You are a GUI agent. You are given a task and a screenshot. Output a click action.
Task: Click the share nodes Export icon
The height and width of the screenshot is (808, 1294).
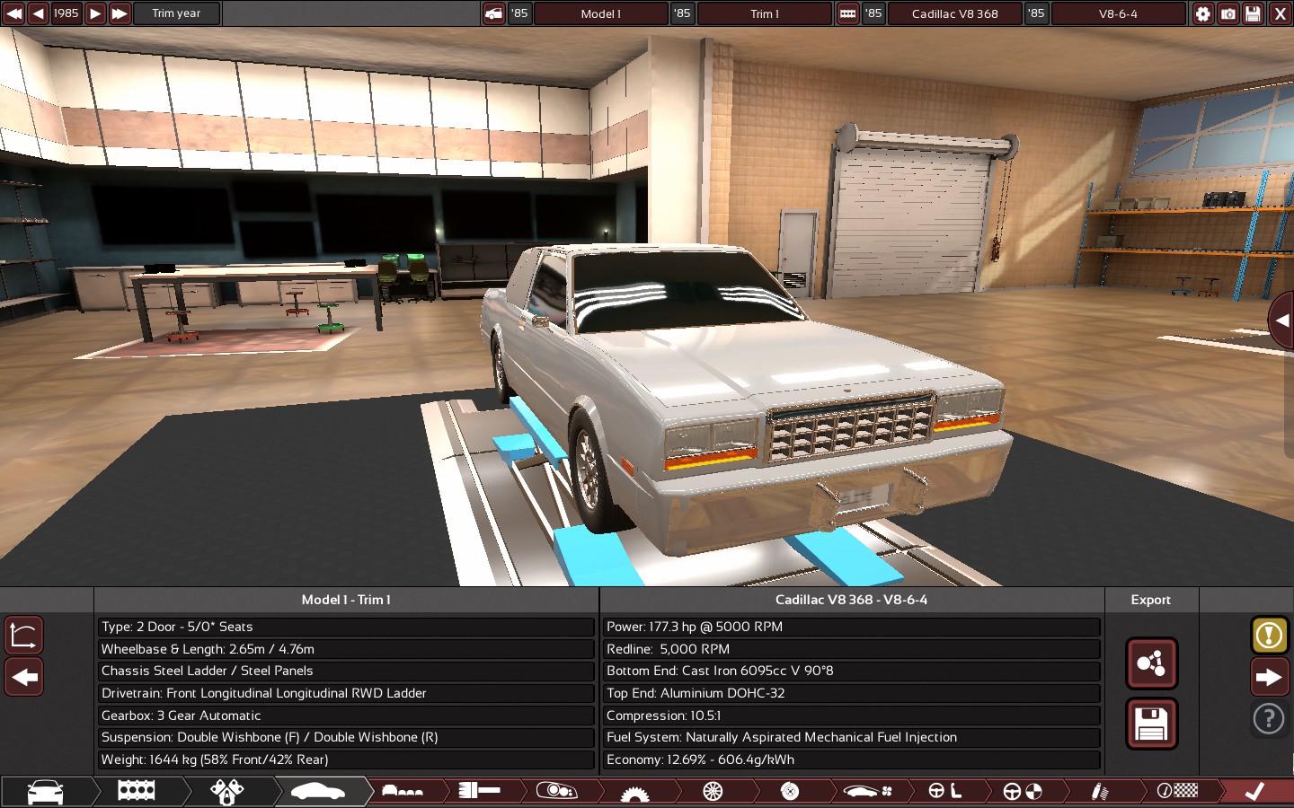click(x=1151, y=663)
